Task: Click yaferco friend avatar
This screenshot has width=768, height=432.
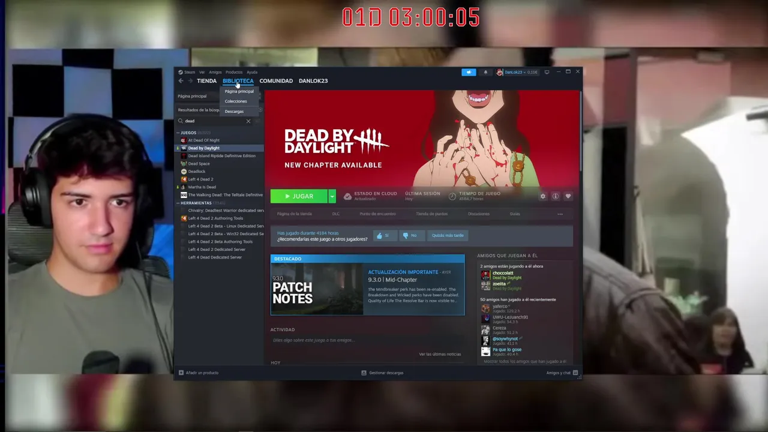Action: pos(485,308)
